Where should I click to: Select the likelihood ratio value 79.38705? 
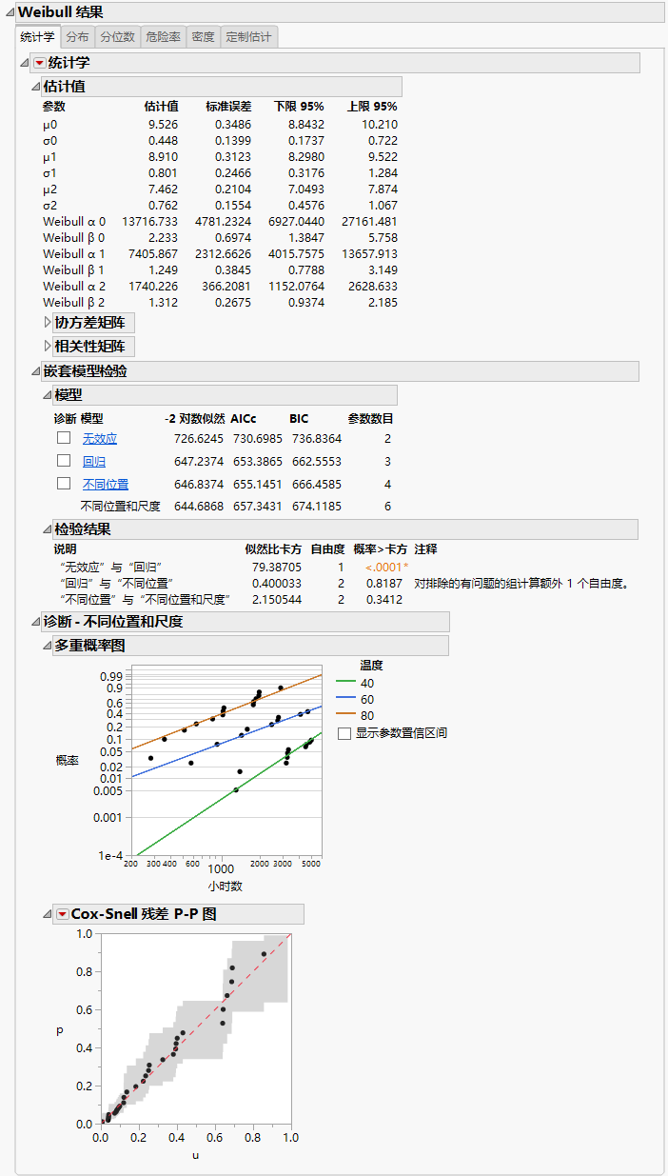click(x=277, y=567)
